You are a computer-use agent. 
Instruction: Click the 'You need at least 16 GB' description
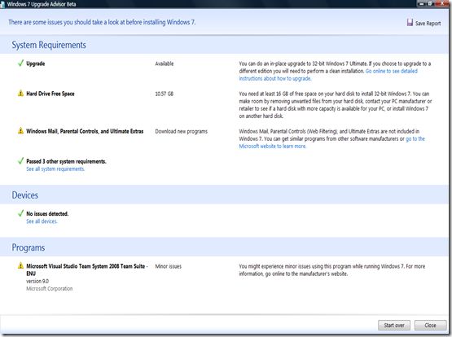tap(336, 105)
